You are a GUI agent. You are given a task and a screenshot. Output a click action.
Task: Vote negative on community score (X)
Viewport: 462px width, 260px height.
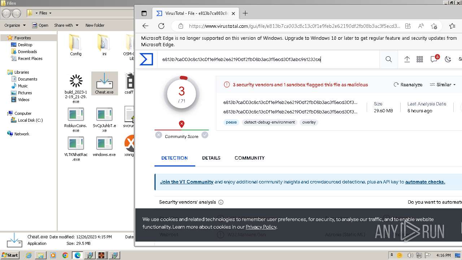click(158, 135)
